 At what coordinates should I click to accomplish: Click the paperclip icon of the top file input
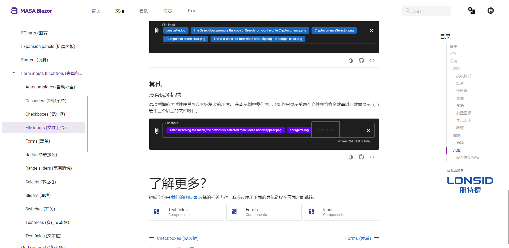[157, 30]
